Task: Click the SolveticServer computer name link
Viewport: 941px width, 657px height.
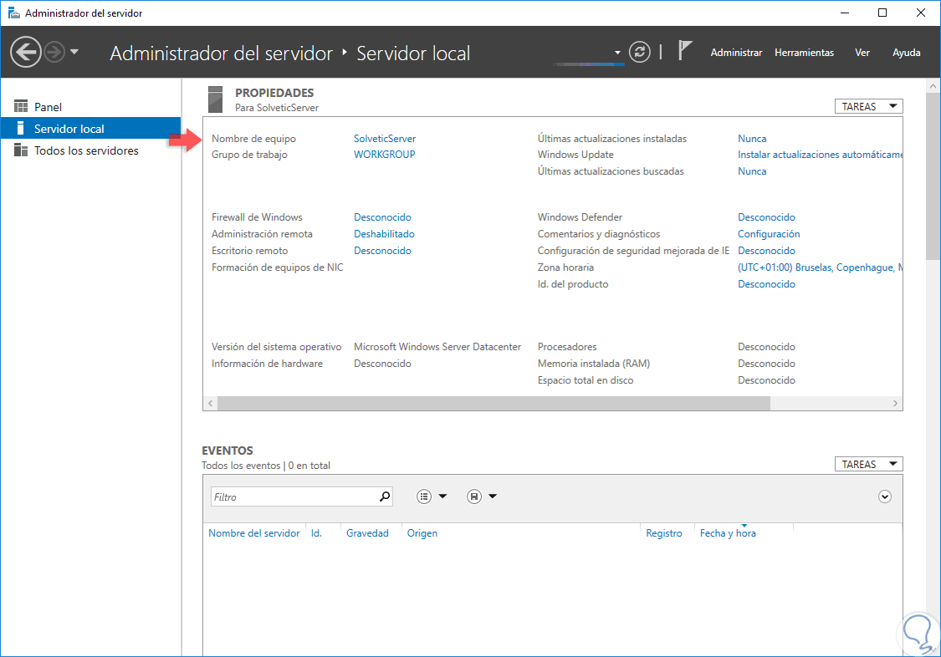Action: pos(385,139)
